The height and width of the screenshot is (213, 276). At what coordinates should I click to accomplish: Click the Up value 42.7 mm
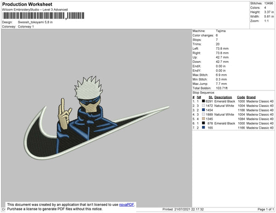click(222, 57)
